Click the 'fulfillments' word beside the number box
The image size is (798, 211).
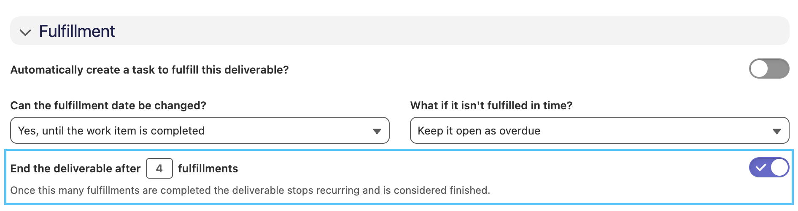click(208, 169)
